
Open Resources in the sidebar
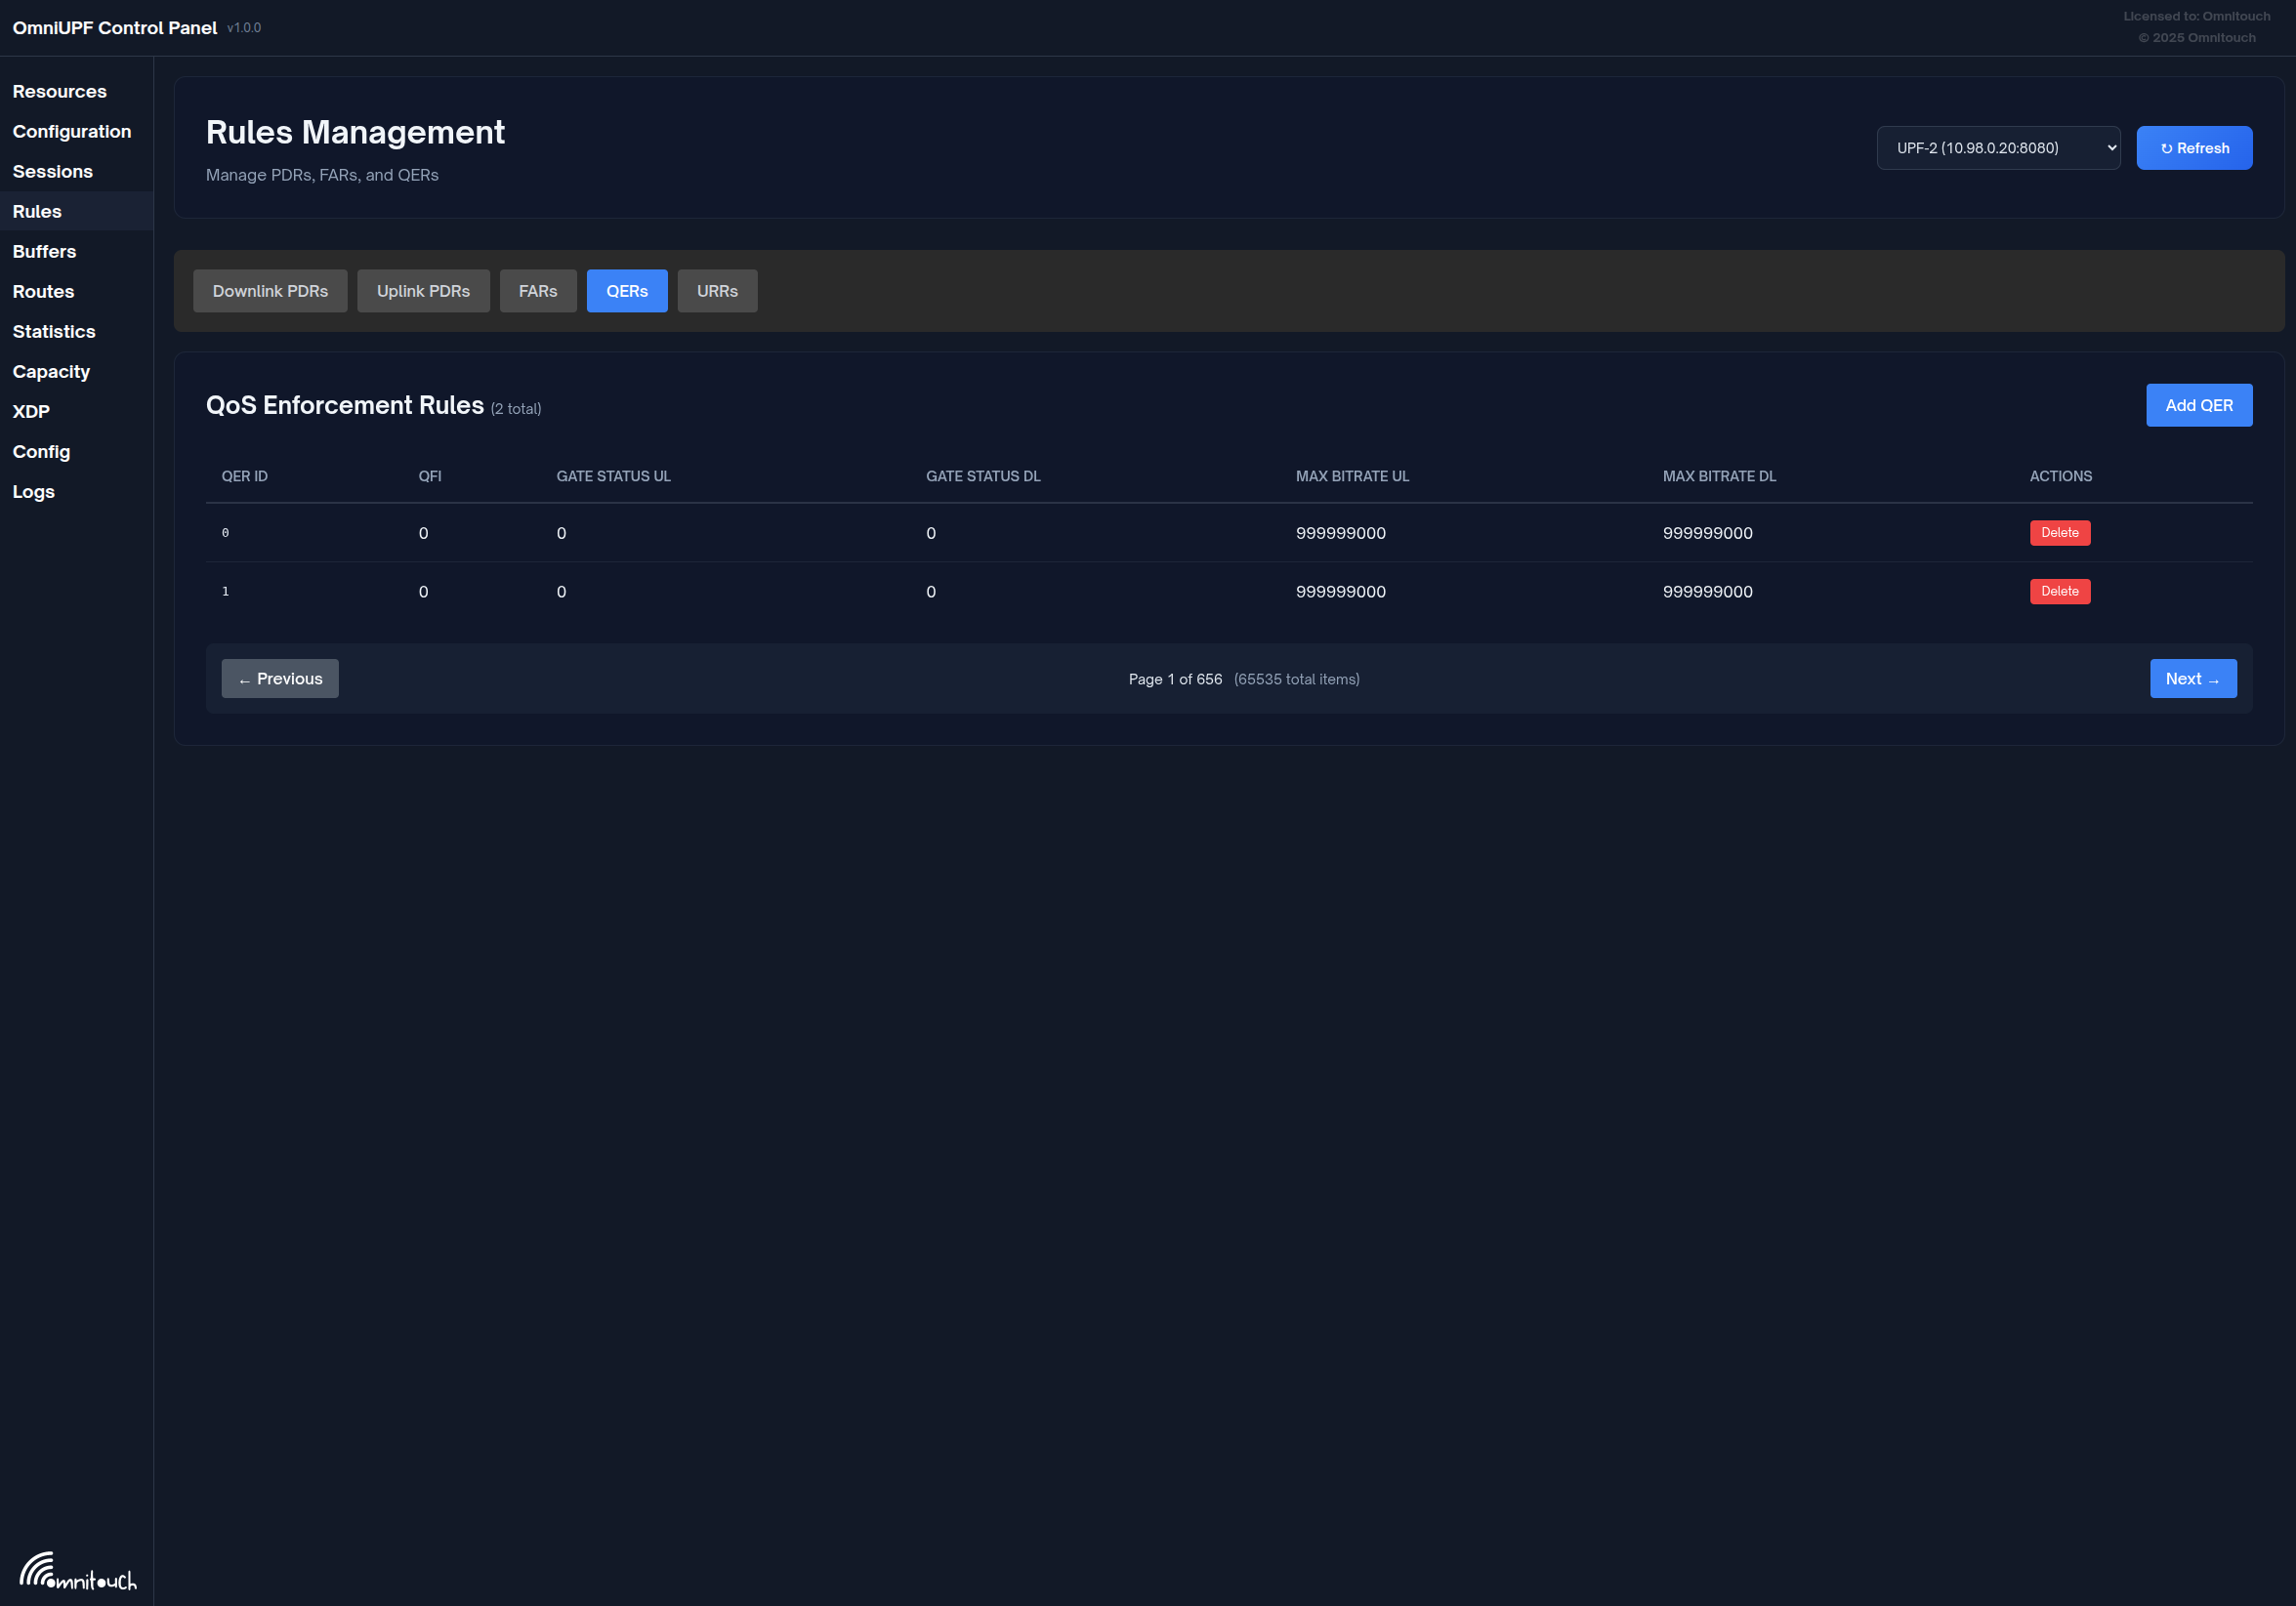[60, 91]
